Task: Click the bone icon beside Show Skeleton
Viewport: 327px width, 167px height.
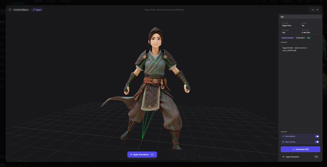Action: click(283, 136)
